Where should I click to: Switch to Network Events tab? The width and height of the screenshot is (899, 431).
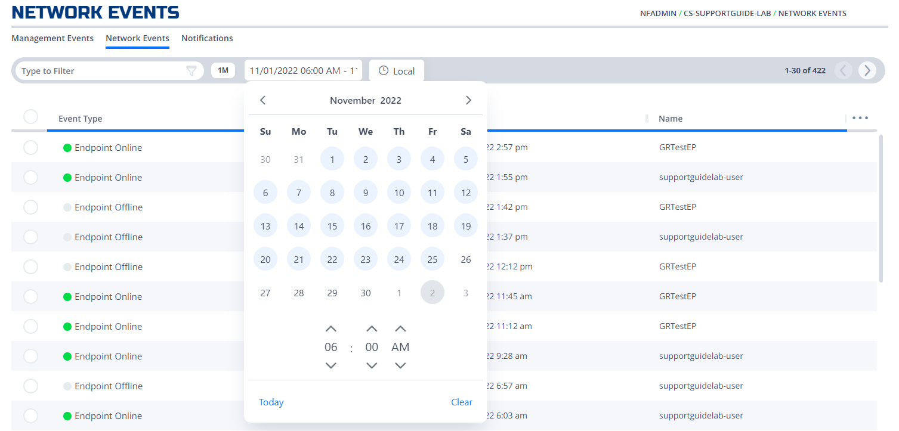pos(137,38)
